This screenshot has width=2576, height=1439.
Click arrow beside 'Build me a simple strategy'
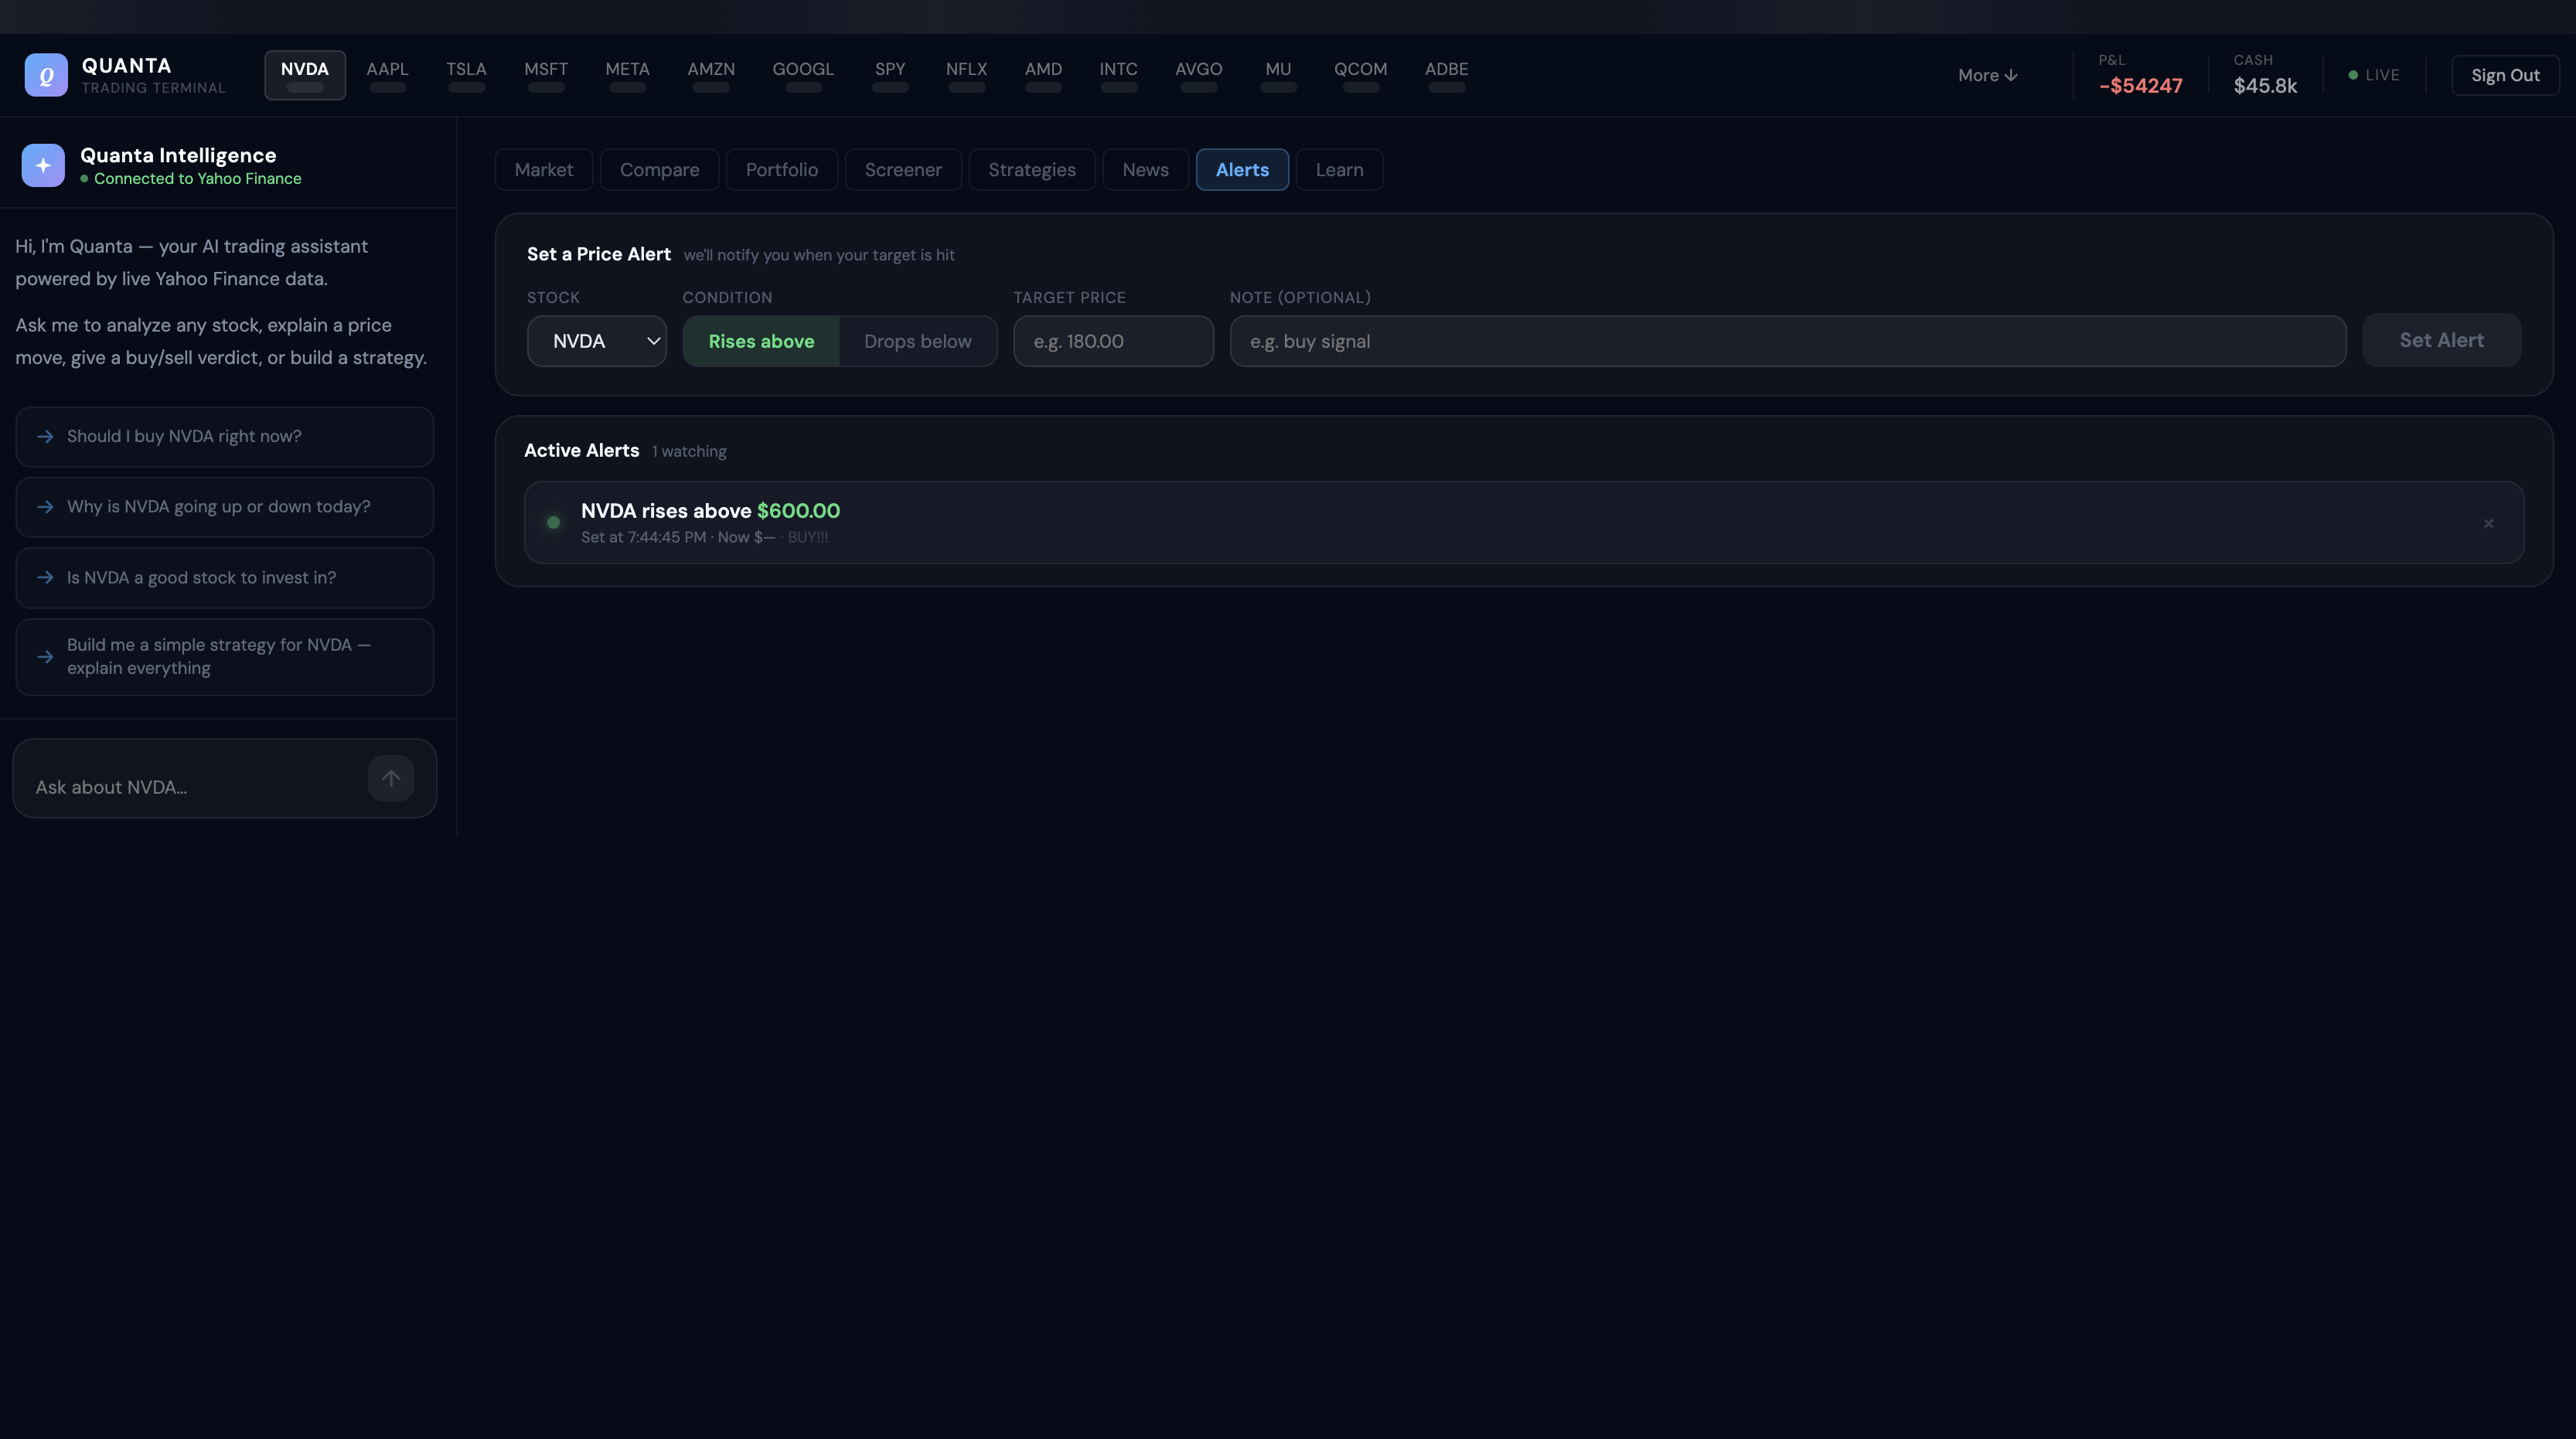coord(45,657)
